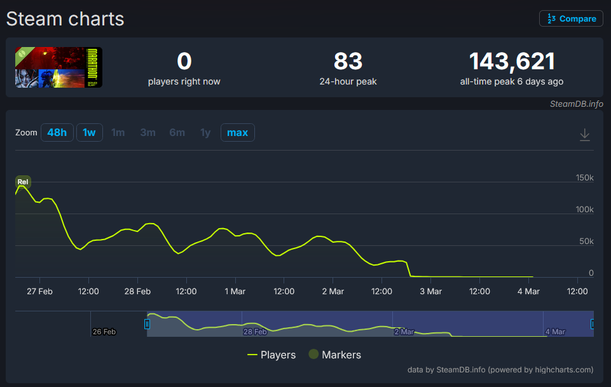Screen dimensions: 611x387
Task: Select the 1y zoom option
Action: [x=205, y=132]
